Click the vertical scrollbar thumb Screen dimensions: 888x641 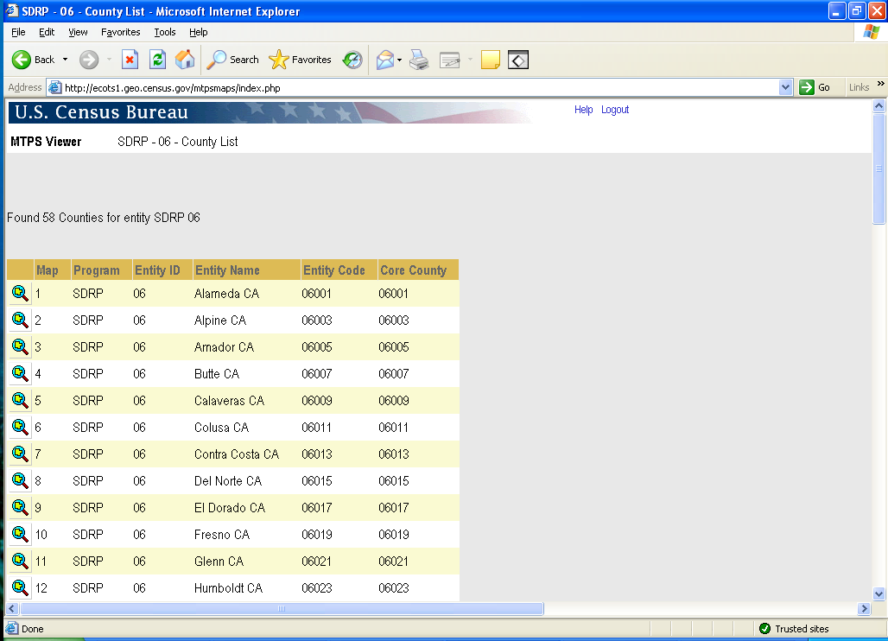click(x=879, y=168)
